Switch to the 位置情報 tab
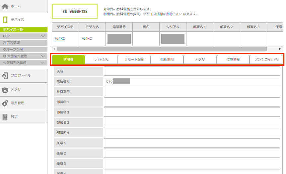286x174 pixels. 233,60
